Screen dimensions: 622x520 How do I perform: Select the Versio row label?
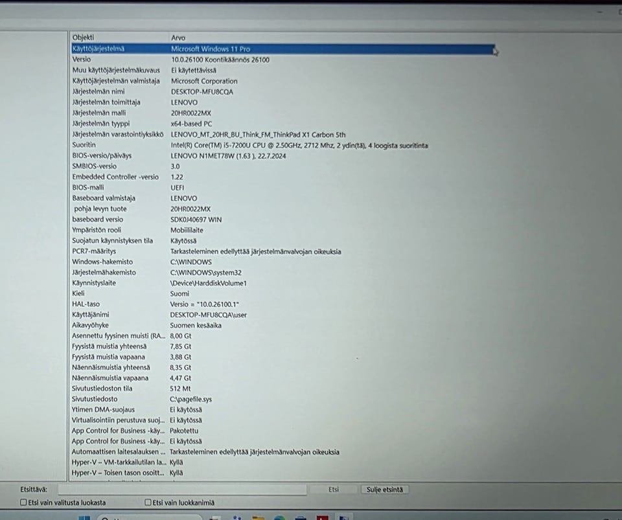[x=82, y=60]
